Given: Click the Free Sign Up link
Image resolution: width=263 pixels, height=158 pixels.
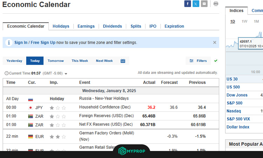Looking at the screenshot, I should (x=43, y=42).
